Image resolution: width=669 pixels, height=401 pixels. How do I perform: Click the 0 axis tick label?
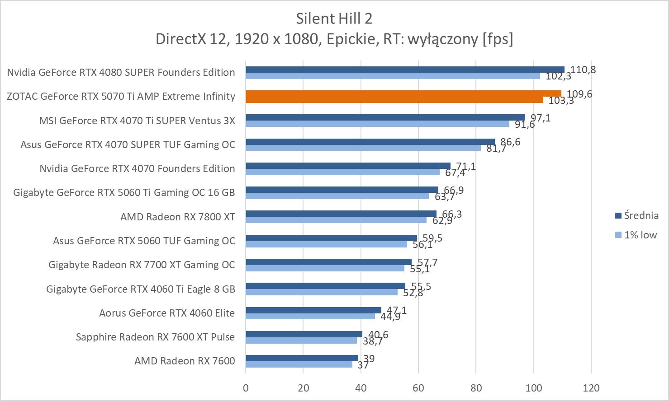246,388
